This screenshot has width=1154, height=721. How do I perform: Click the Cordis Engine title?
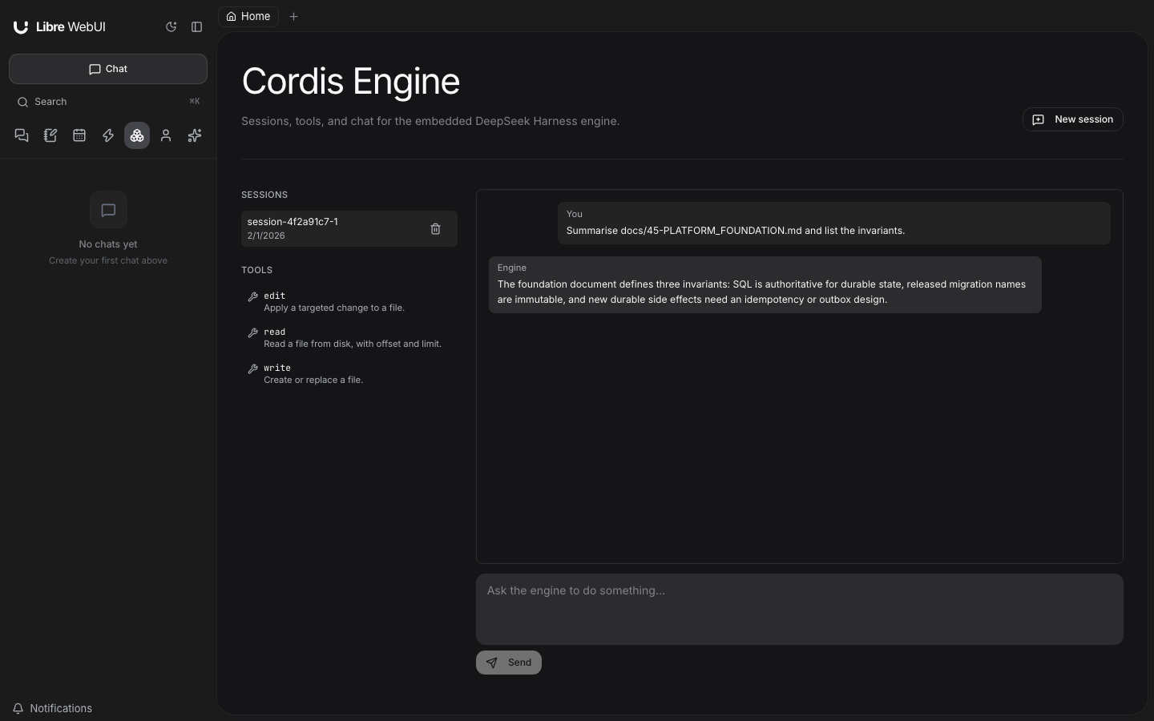click(x=351, y=81)
